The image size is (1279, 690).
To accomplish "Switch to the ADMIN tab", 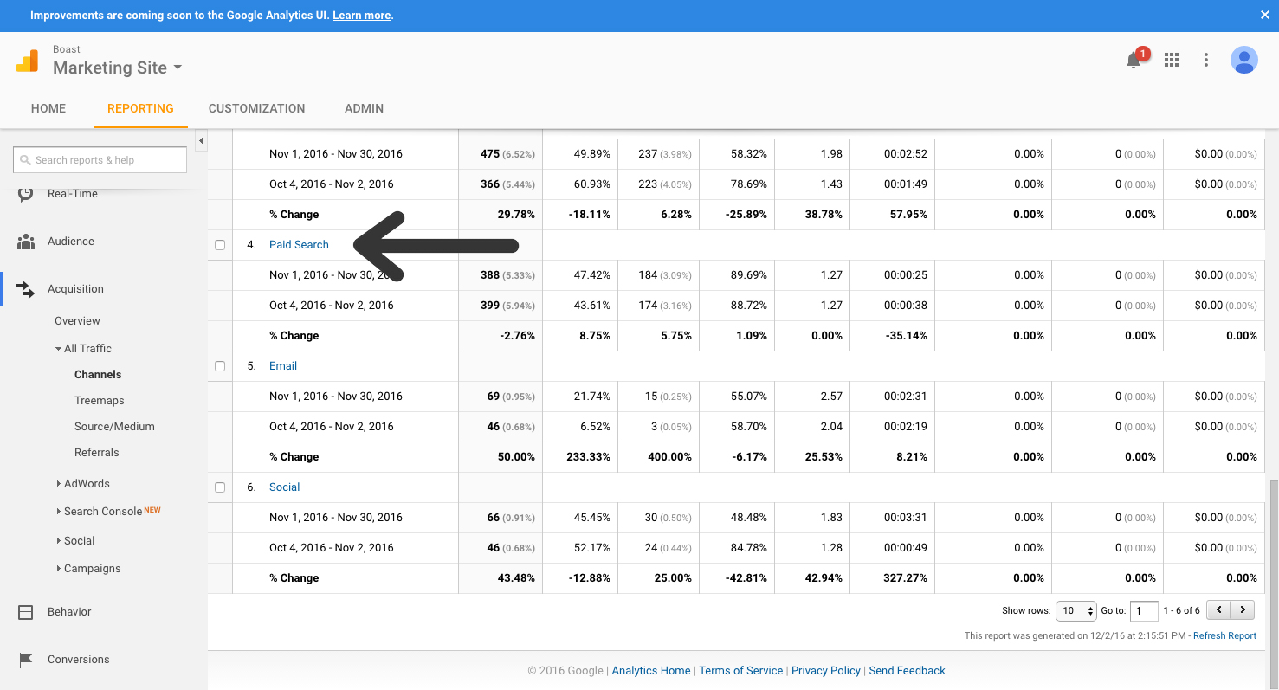I will [x=364, y=108].
